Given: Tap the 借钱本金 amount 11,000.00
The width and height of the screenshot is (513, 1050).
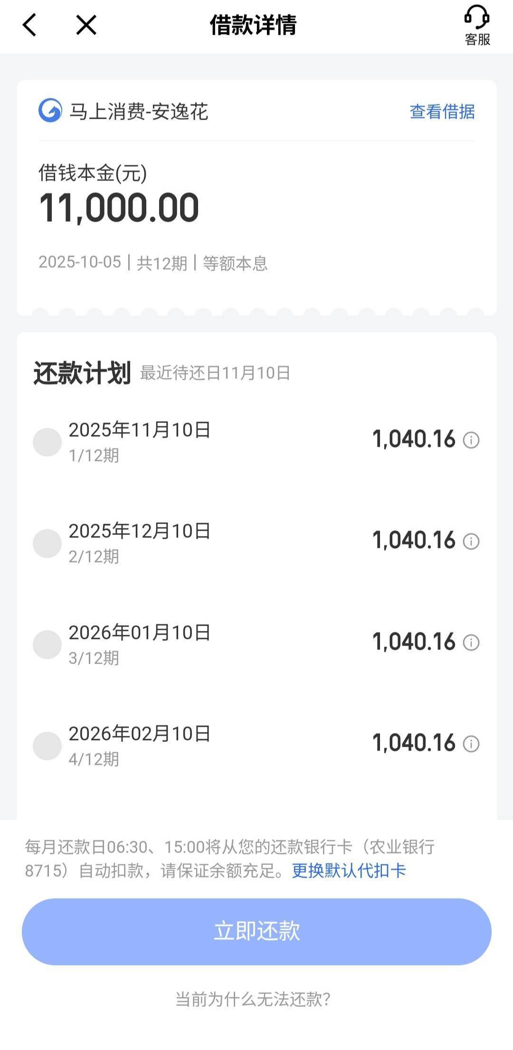Looking at the screenshot, I should (119, 208).
